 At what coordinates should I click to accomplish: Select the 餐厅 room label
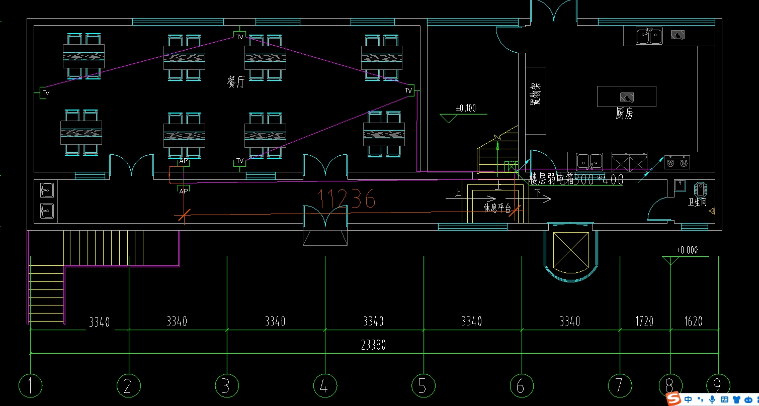pyautogui.click(x=236, y=82)
